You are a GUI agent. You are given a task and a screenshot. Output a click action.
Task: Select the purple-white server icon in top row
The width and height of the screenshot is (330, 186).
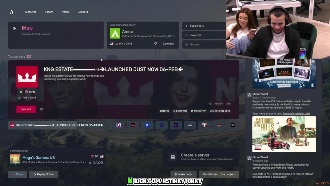point(119,125)
